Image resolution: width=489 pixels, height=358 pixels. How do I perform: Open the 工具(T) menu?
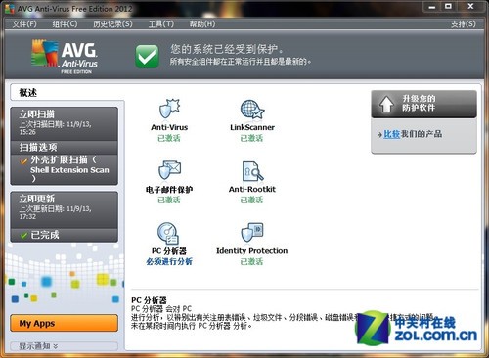click(x=161, y=23)
